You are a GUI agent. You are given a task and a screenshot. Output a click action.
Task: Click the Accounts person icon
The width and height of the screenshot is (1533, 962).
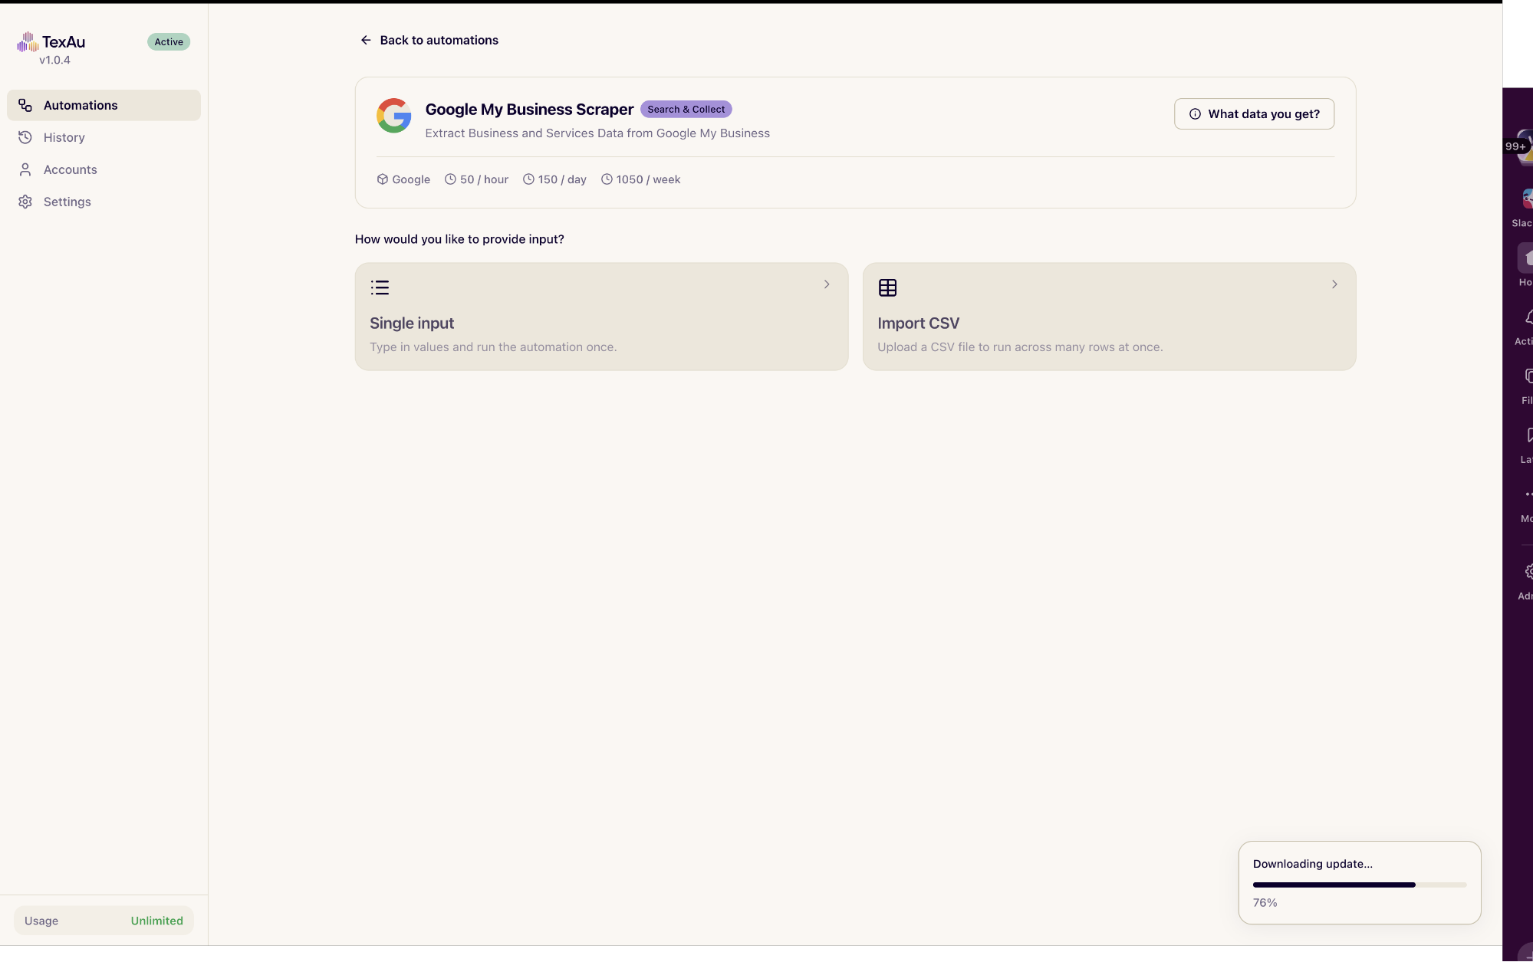pyautogui.click(x=25, y=169)
